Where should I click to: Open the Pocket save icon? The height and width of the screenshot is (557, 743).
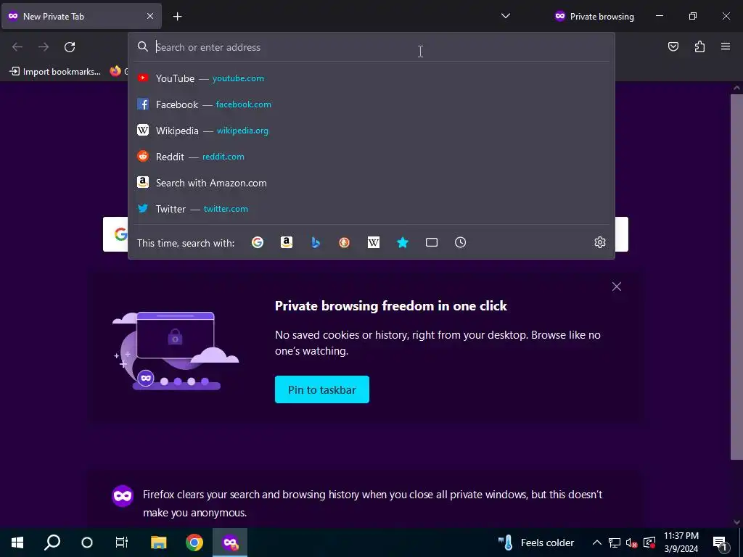(x=673, y=46)
